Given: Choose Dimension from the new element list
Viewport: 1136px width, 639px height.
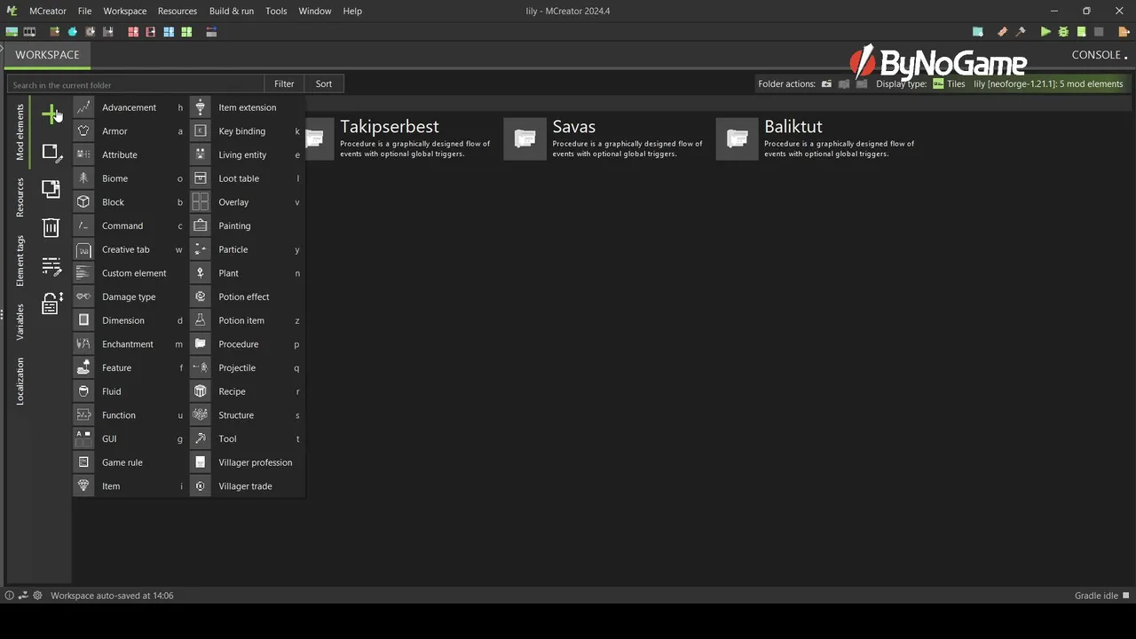Looking at the screenshot, I should pos(130,320).
